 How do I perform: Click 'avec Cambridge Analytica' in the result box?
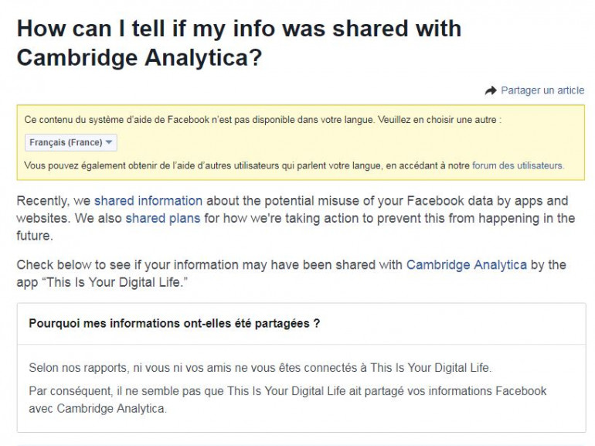[97, 408]
